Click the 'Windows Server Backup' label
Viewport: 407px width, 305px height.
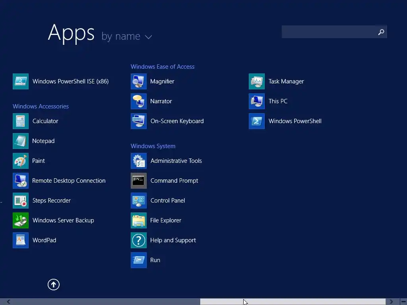coord(63,220)
